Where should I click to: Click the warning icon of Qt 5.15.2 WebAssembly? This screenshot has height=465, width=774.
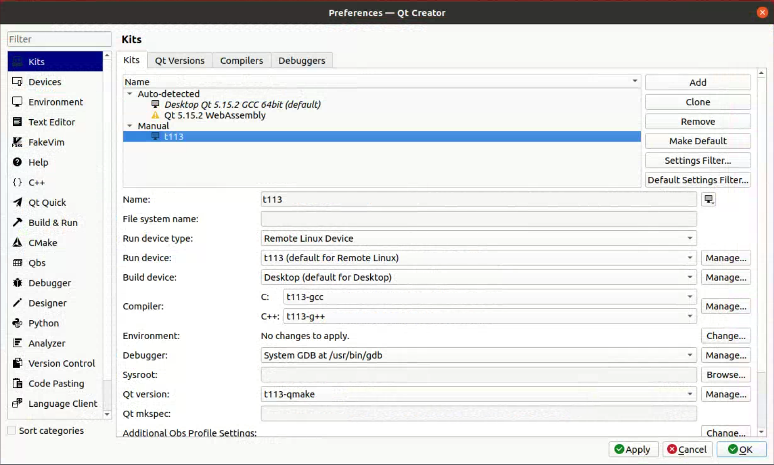(x=155, y=115)
